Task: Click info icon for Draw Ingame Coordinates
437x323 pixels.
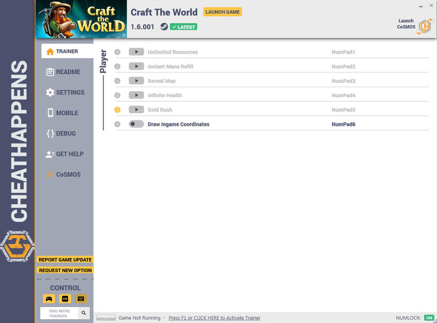Action: [x=117, y=124]
